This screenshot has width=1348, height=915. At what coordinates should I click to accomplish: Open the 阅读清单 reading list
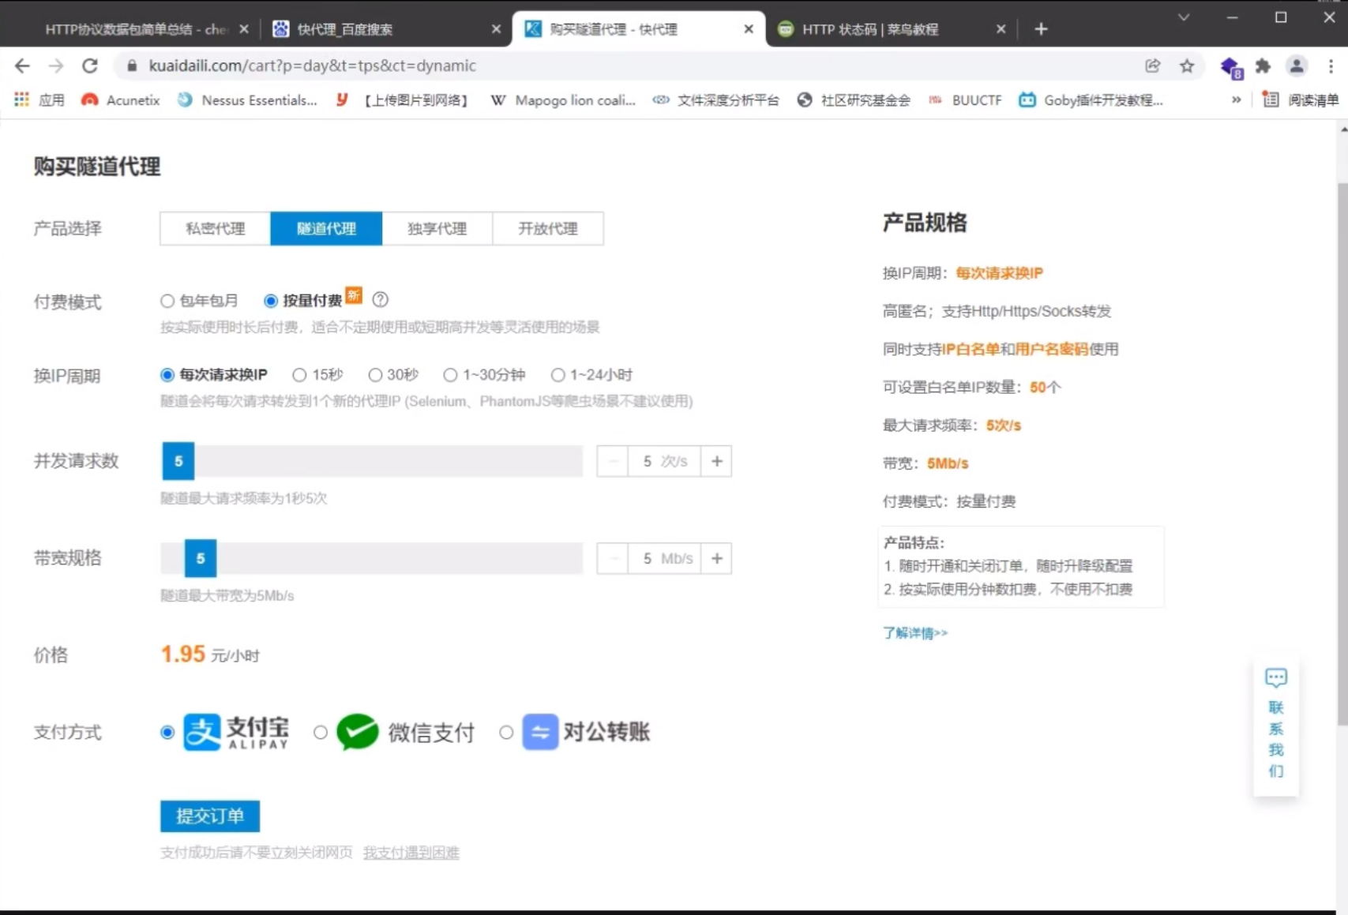[x=1301, y=99]
